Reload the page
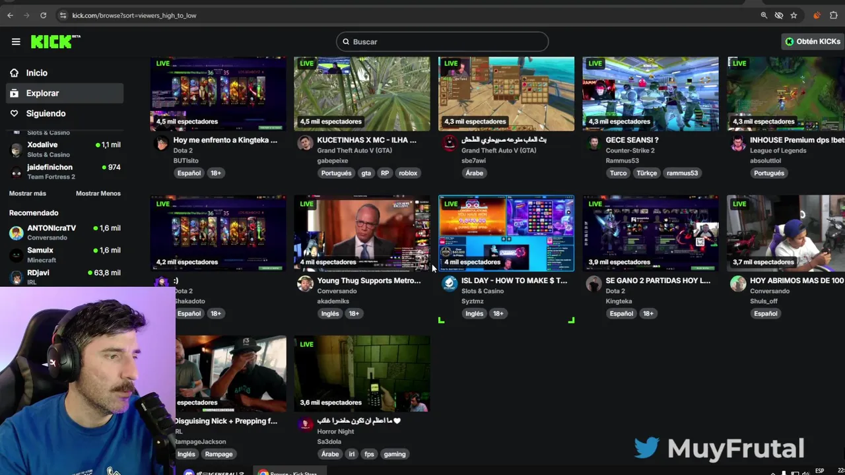845x475 pixels. pyautogui.click(x=43, y=15)
